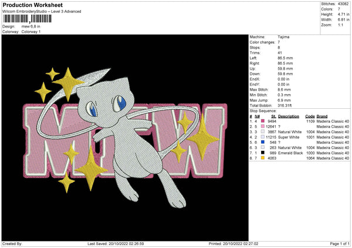Select the Color changes label
This screenshot has height=248, width=352.
(262, 42)
